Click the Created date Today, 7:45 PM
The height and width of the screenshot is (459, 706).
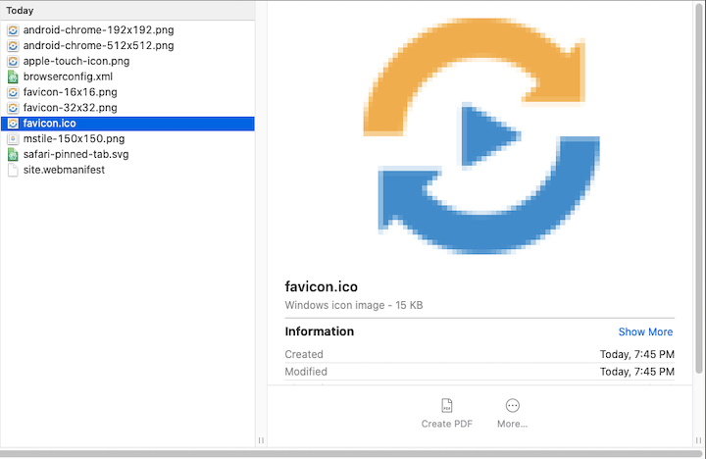point(637,354)
